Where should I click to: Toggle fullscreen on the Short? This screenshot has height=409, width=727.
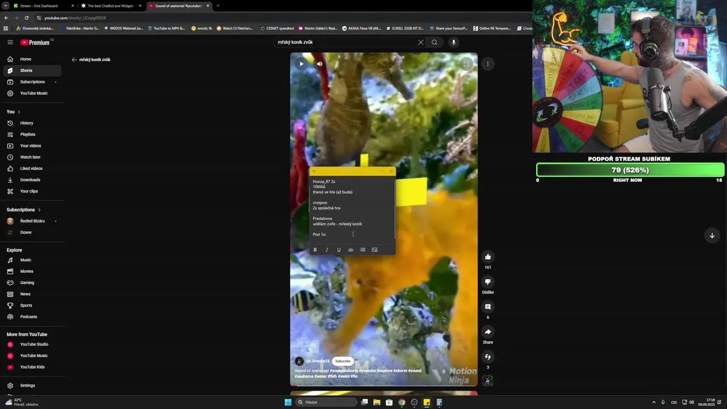pyautogui.click(x=466, y=64)
